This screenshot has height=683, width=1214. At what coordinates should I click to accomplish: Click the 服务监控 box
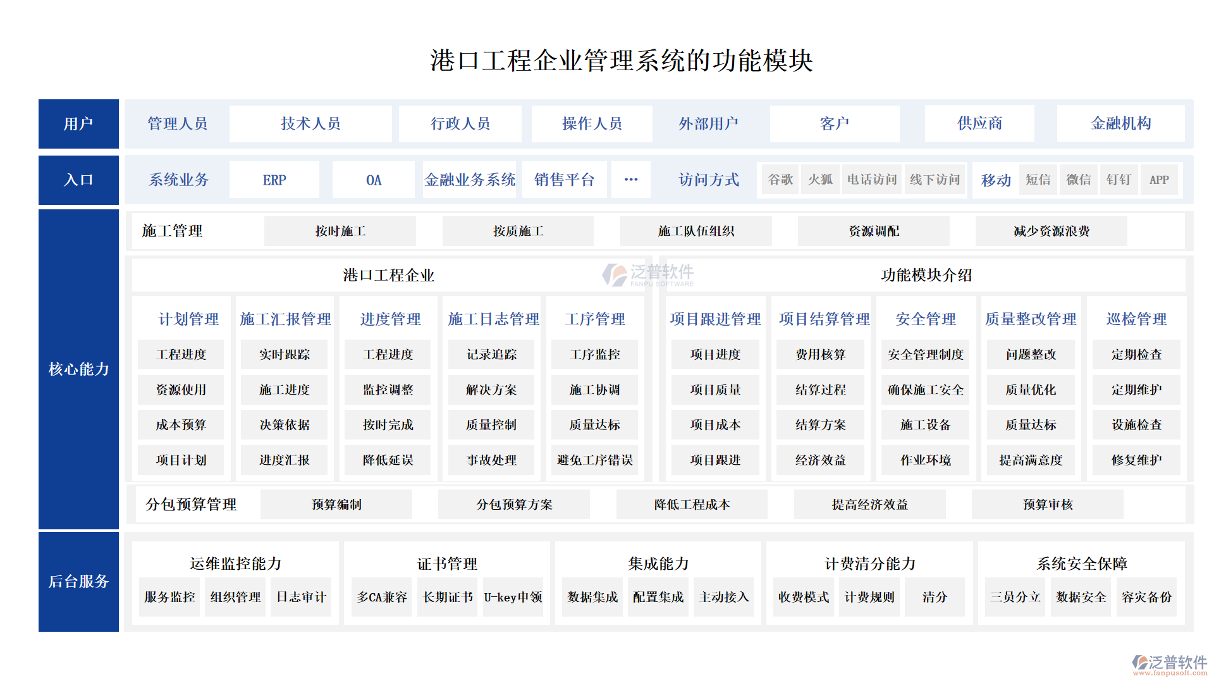click(x=169, y=597)
